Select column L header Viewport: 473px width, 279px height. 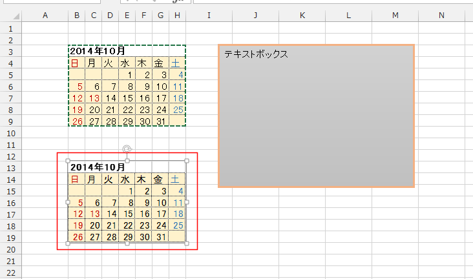tap(348, 15)
